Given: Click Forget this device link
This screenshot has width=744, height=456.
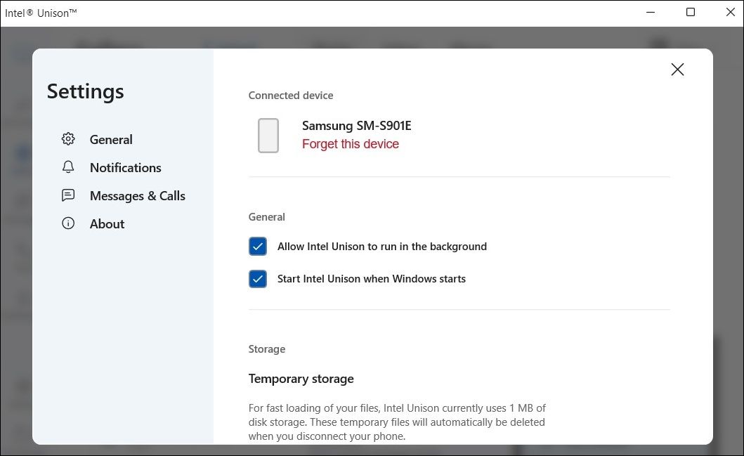Looking at the screenshot, I should 351,144.
